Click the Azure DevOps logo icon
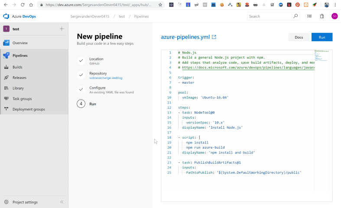341x208 pixels. 6,16
